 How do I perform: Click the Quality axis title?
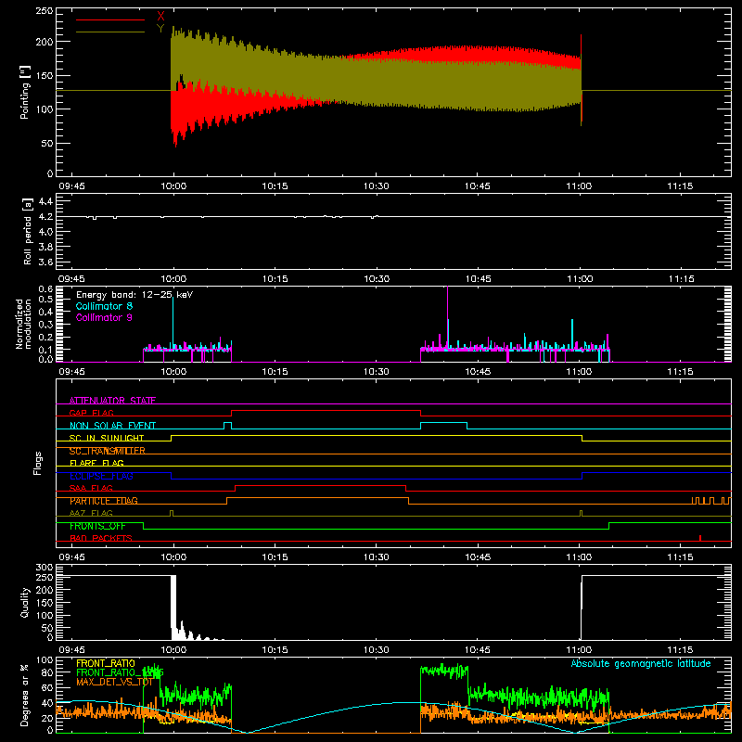point(25,602)
